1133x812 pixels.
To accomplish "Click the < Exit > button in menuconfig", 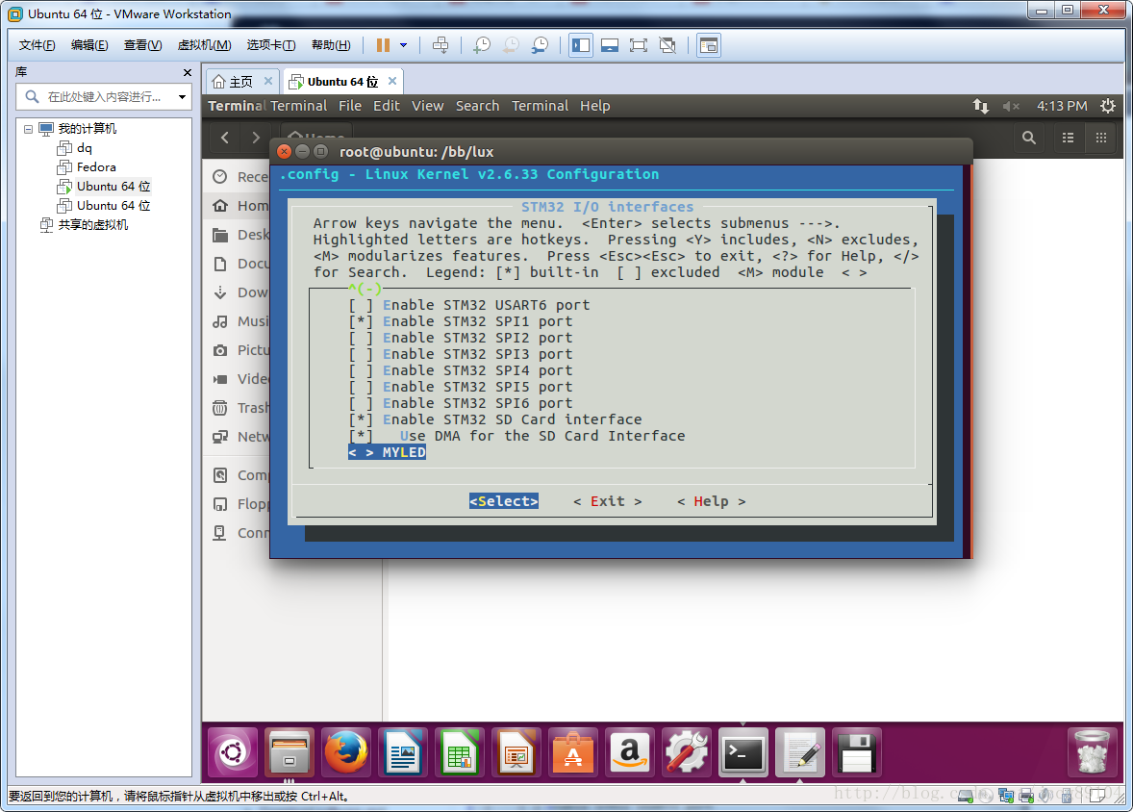I will [608, 501].
